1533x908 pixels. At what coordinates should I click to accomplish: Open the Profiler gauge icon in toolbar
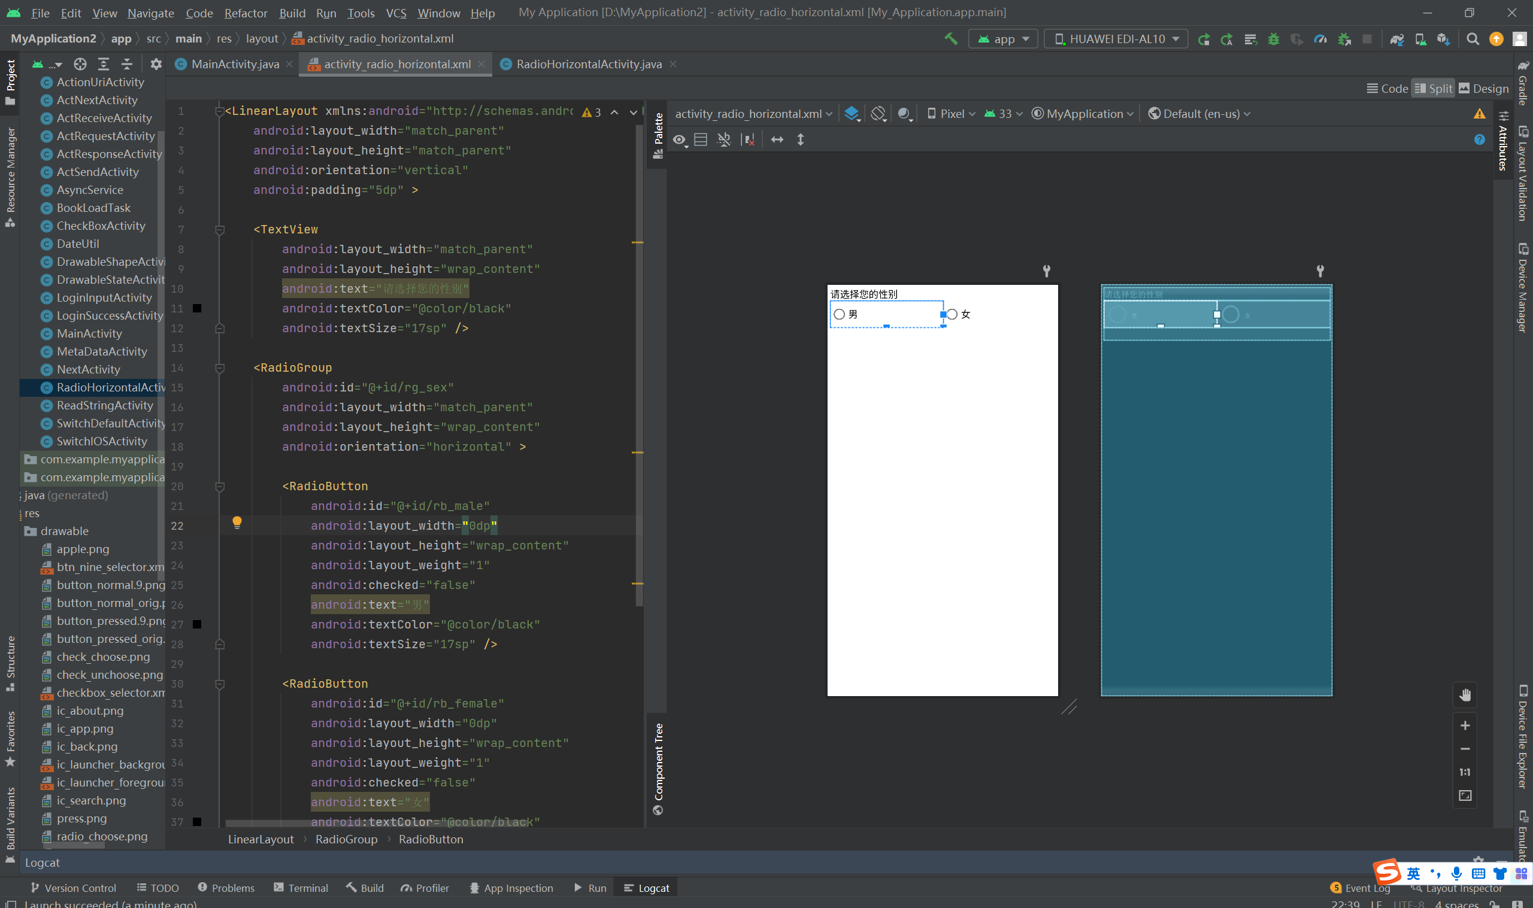(1320, 39)
